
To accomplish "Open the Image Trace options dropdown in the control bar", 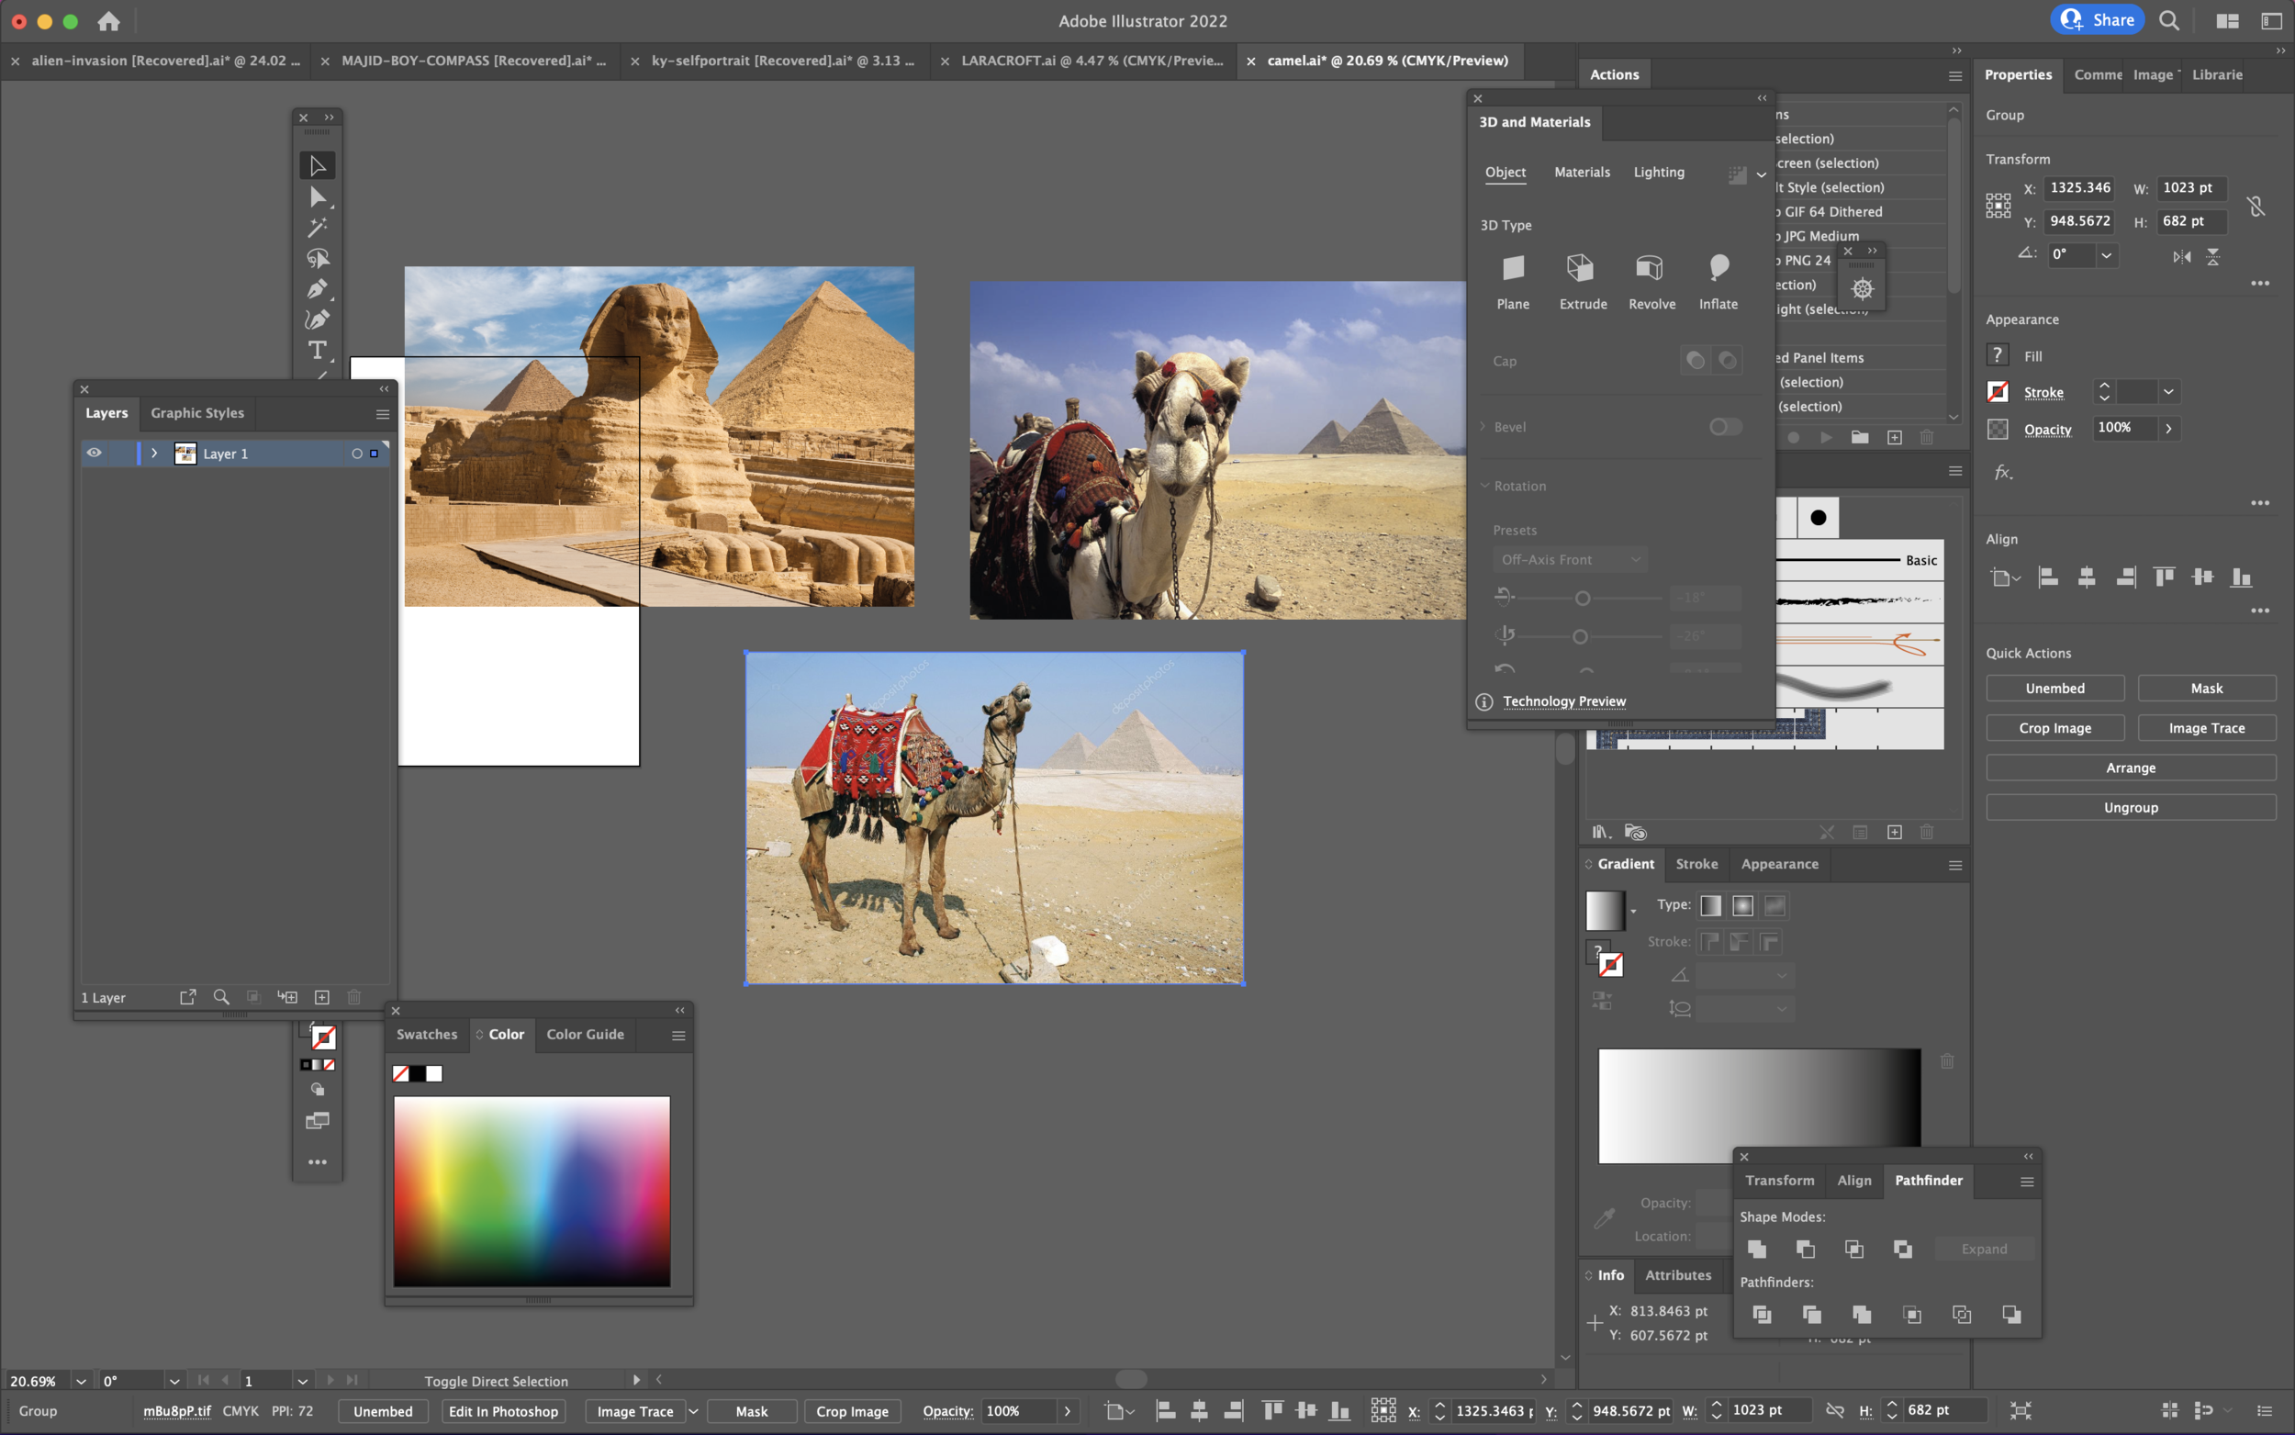I will 692,1411.
